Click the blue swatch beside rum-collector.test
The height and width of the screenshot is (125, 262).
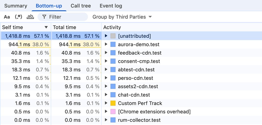113,120
